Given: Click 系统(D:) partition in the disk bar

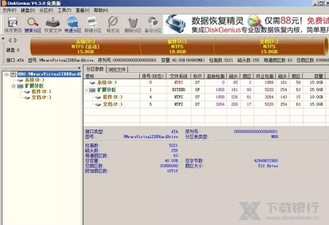Looking at the screenshot, I should [x=86, y=47].
